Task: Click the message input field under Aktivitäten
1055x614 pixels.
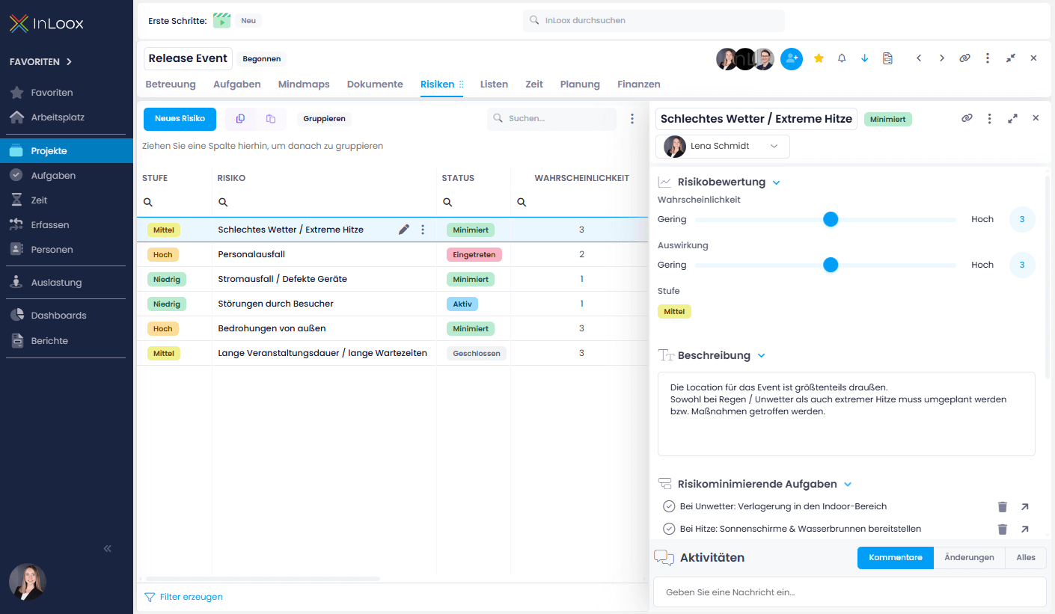Action: (x=850, y=592)
